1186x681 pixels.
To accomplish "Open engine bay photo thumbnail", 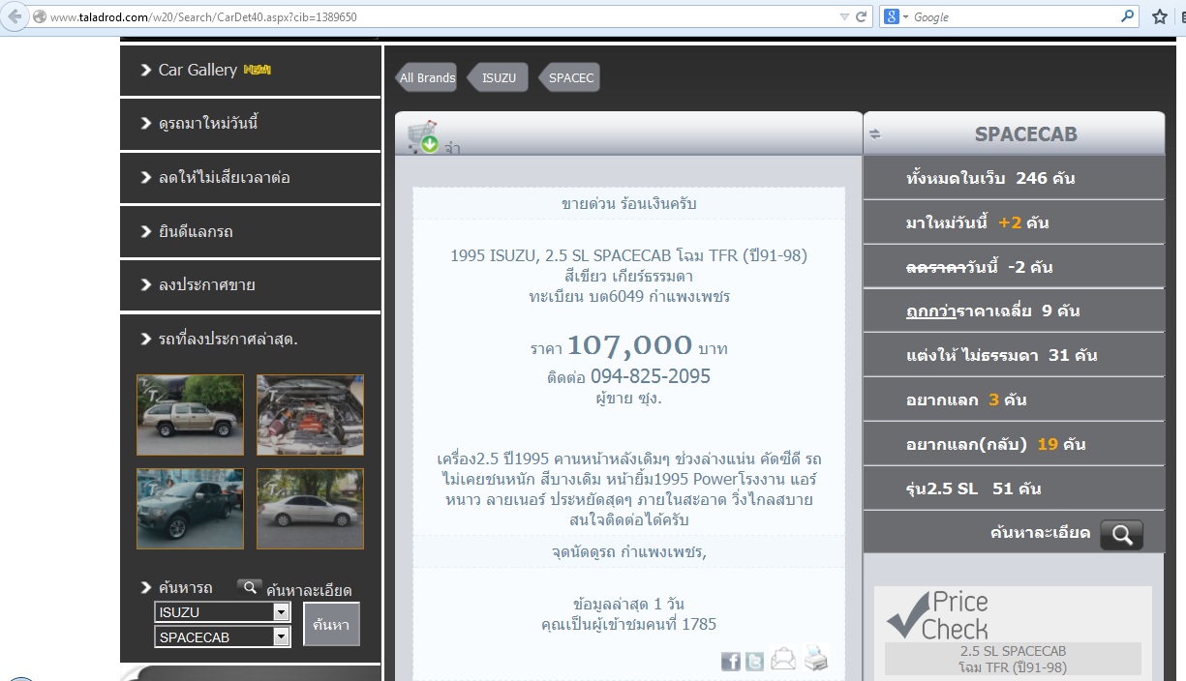I will [x=310, y=415].
